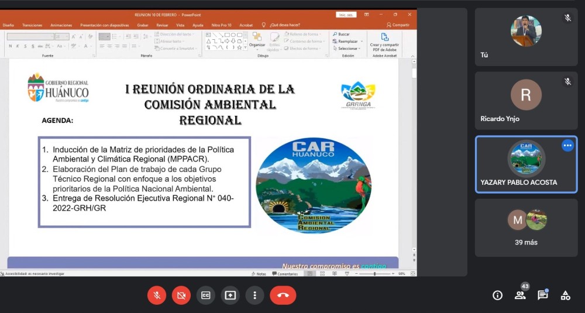Toggle the camera on/off button
The height and width of the screenshot is (313, 585).
181,295
